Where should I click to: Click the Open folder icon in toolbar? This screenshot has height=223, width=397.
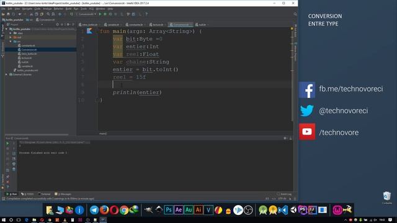pyautogui.click(x=3, y=14)
